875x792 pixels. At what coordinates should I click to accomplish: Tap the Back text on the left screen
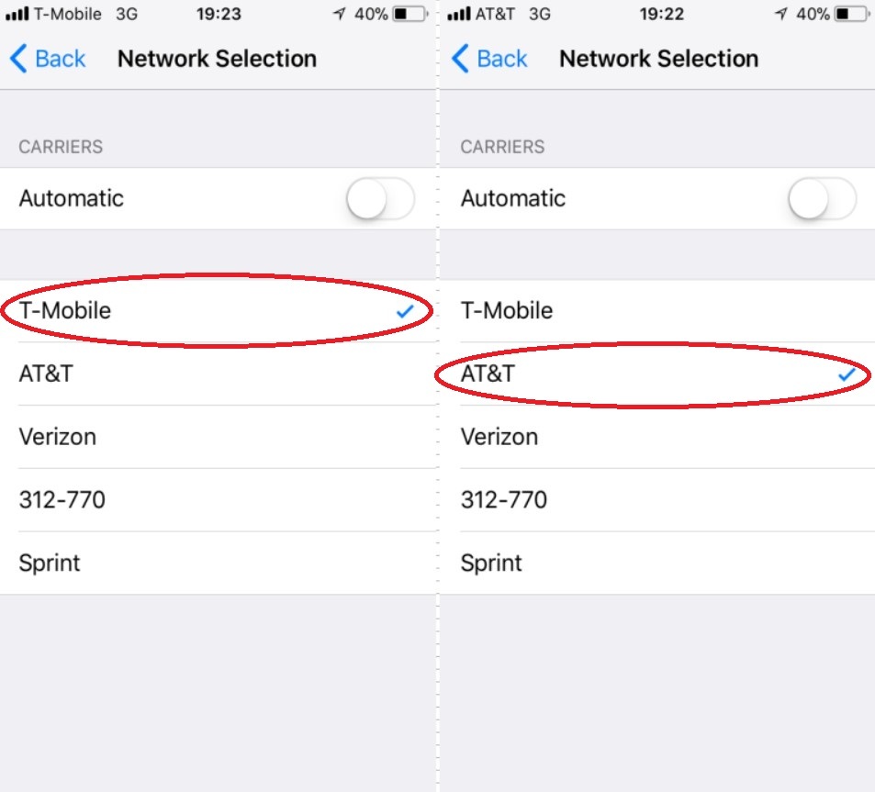61,60
